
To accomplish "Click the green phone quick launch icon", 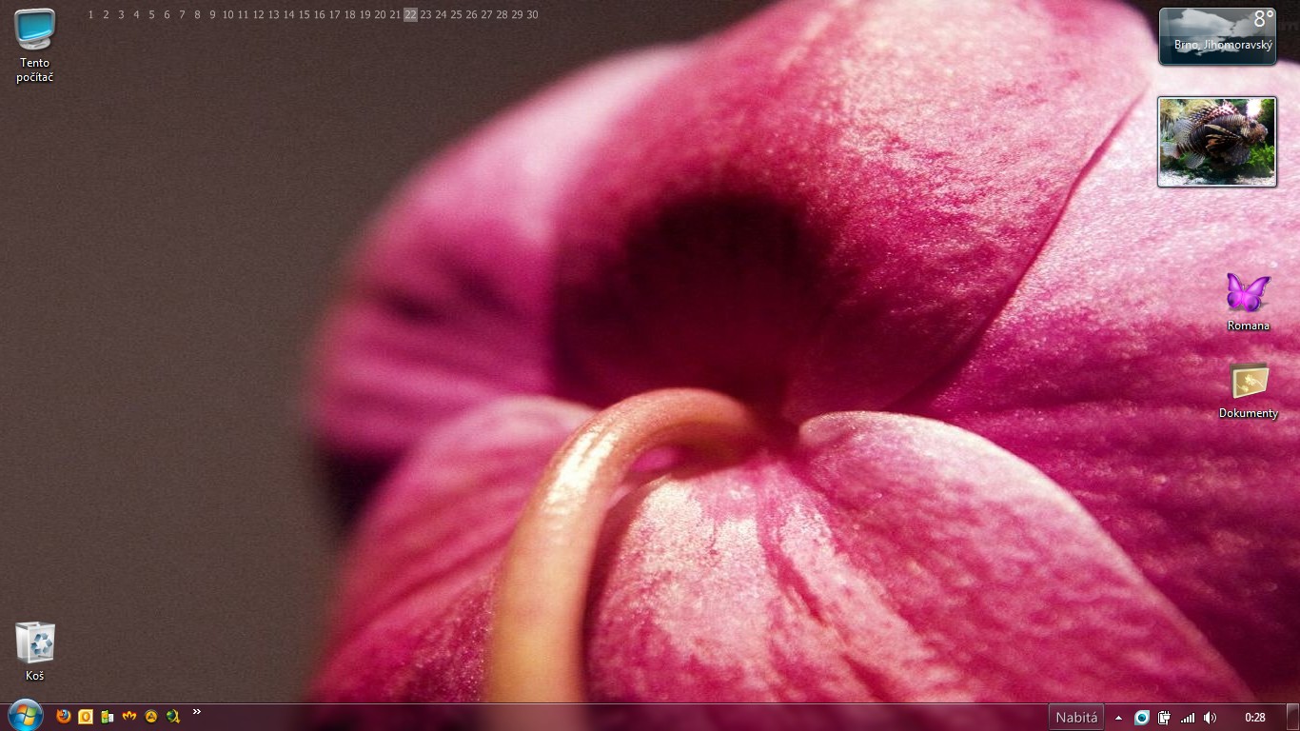I will click(x=108, y=716).
